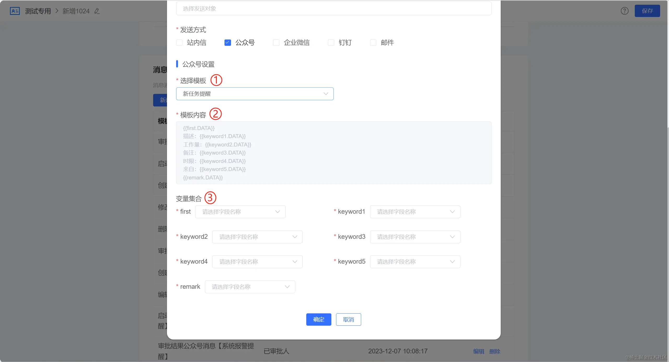Tick the 企业微信 checkbox
The height and width of the screenshot is (362, 669).
pyautogui.click(x=276, y=43)
